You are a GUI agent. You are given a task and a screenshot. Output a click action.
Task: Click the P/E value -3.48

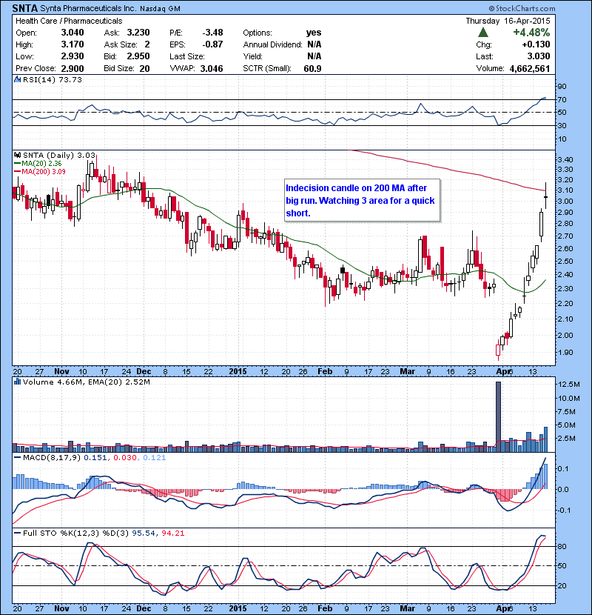(212, 33)
